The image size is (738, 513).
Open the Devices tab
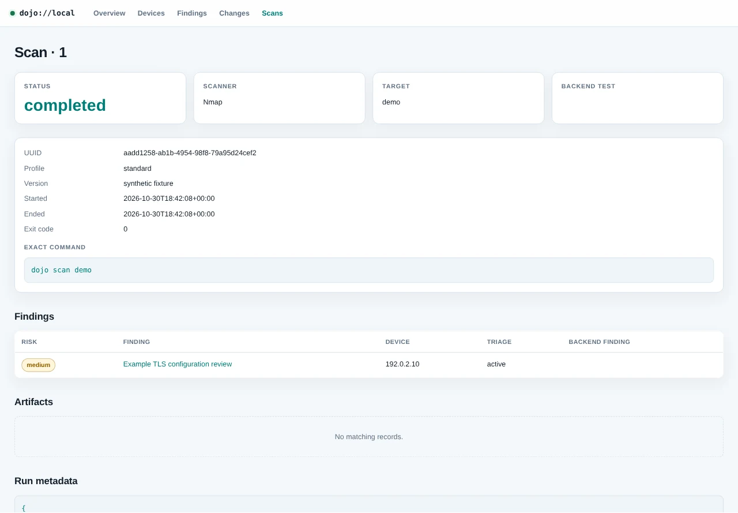tap(151, 13)
